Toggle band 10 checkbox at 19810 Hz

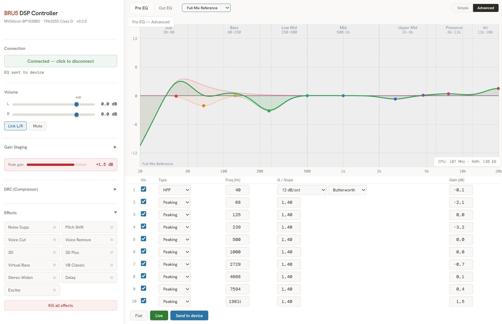[x=144, y=301]
